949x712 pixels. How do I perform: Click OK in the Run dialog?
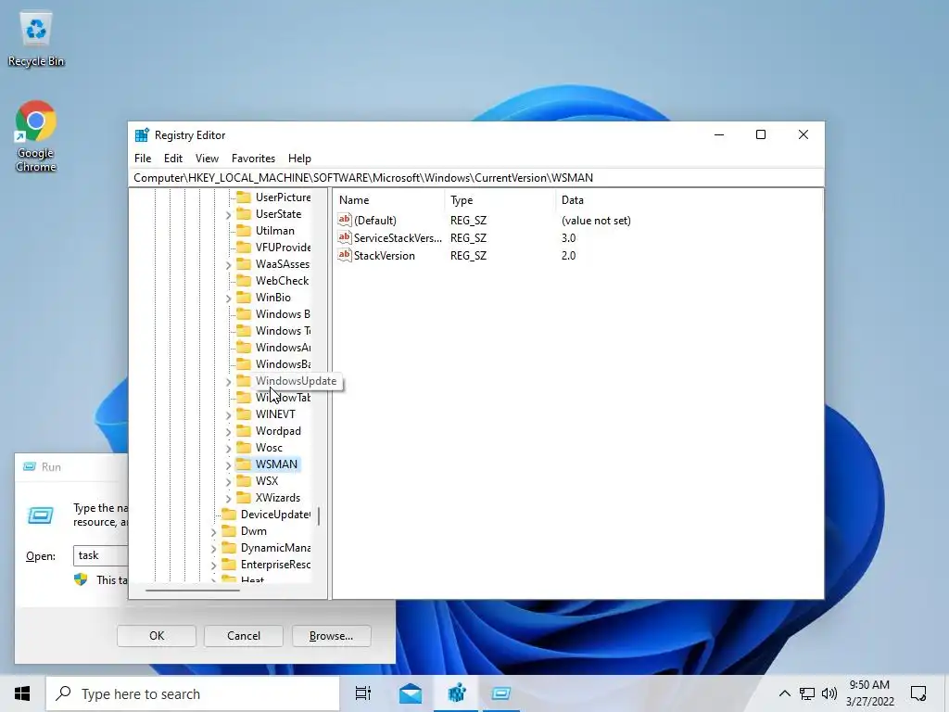(x=156, y=636)
